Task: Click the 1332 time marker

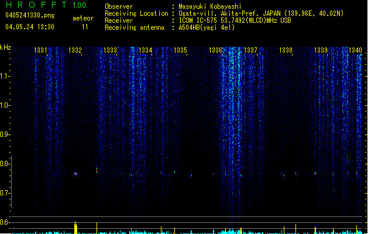Action: [x=75, y=50]
